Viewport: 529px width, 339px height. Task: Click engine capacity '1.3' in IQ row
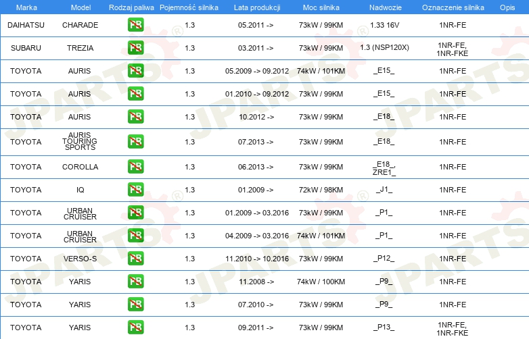point(189,190)
